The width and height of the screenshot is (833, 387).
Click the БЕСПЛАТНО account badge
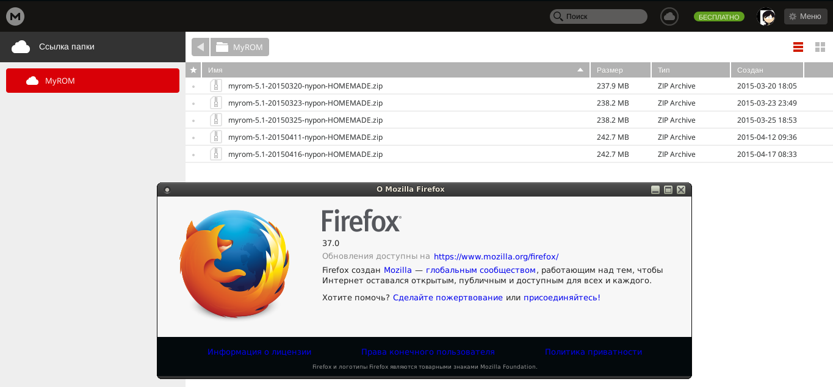(x=719, y=17)
